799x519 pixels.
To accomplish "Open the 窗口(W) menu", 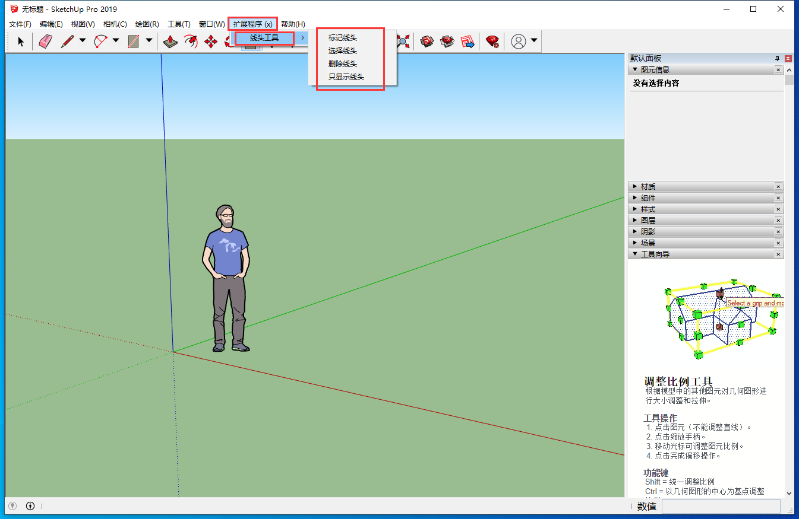I will click(211, 24).
